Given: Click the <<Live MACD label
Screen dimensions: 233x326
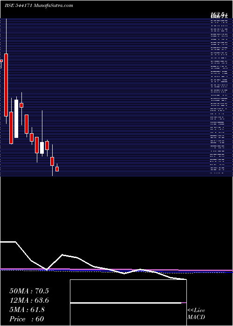Looking at the screenshot, I should [x=196, y=314].
